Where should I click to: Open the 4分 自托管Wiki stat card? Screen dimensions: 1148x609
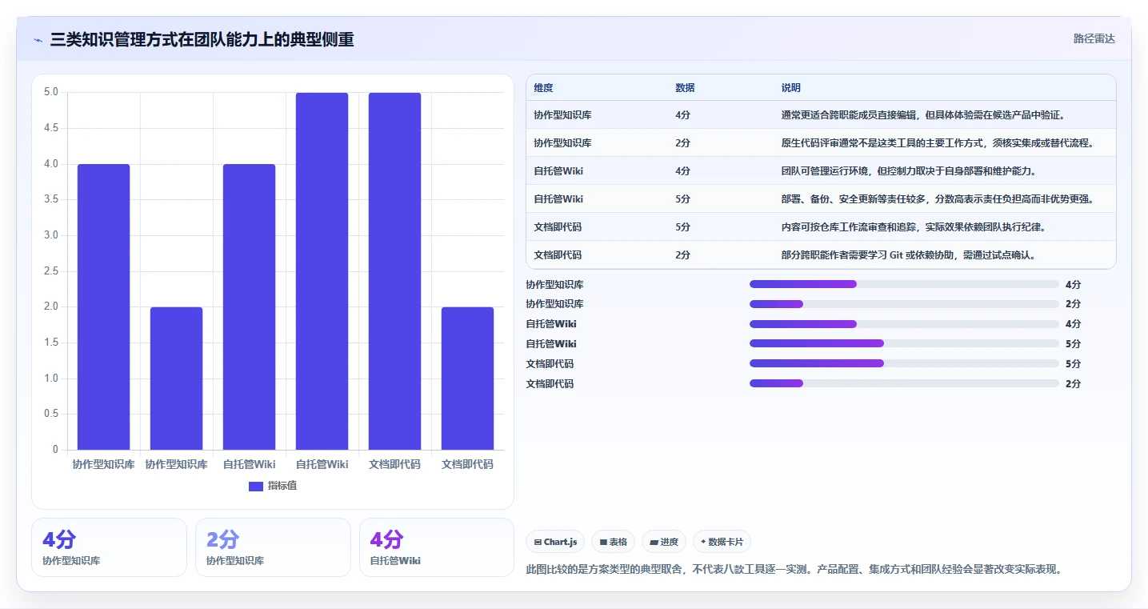coord(437,547)
